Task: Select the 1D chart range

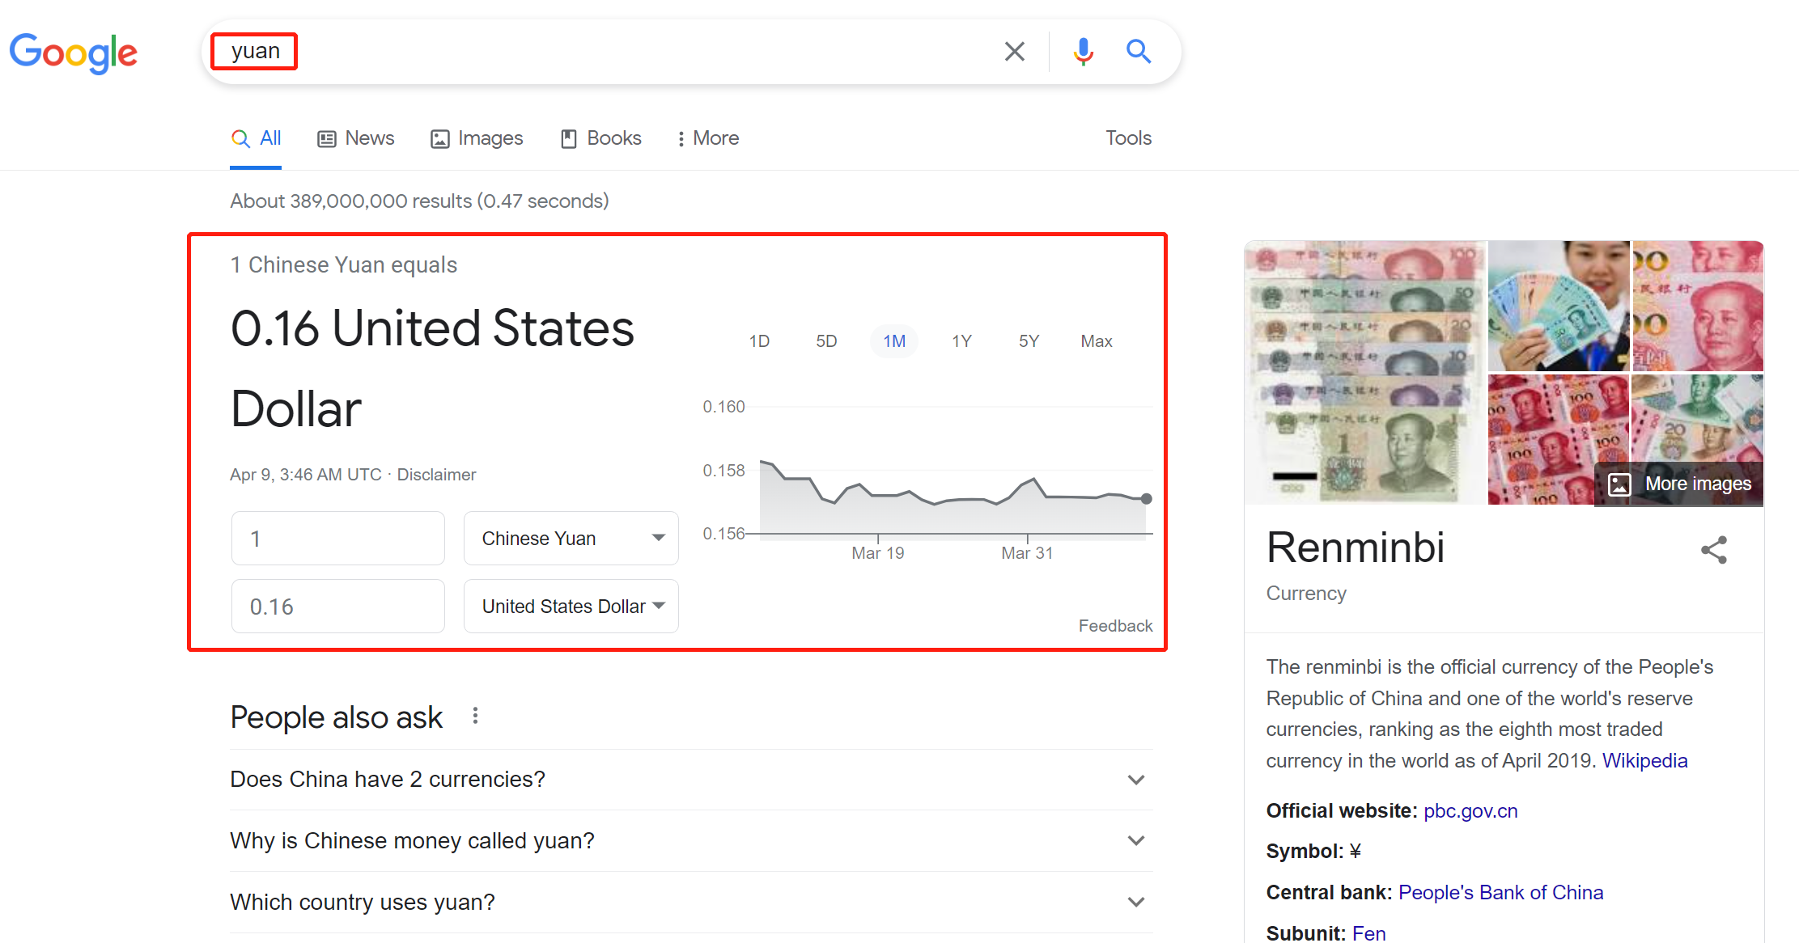Action: point(759,341)
